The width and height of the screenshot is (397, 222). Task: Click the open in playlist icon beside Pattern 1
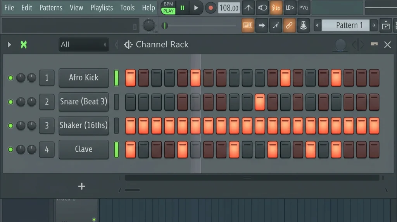386,25
